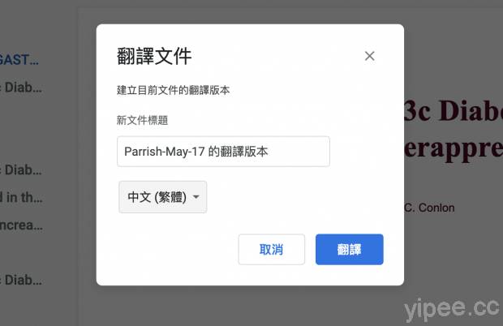
Task: Click 'Parrish-May-17' text inside the title field
Action: coord(164,152)
